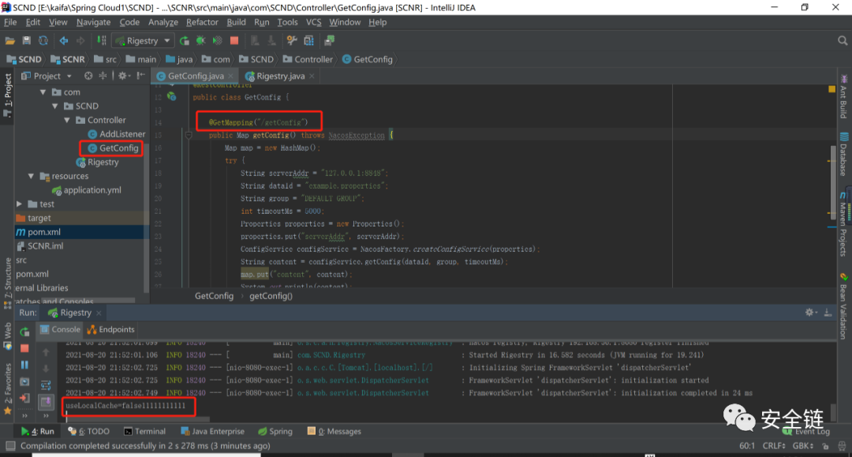The image size is (852, 457).
Task: Open the Refactor menu
Action: (x=202, y=22)
